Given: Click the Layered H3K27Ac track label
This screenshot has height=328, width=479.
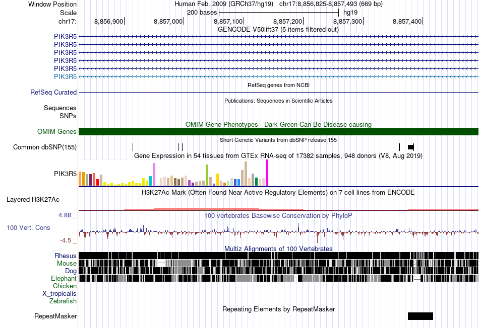Looking at the screenshot, I should (x=33, y=200).
